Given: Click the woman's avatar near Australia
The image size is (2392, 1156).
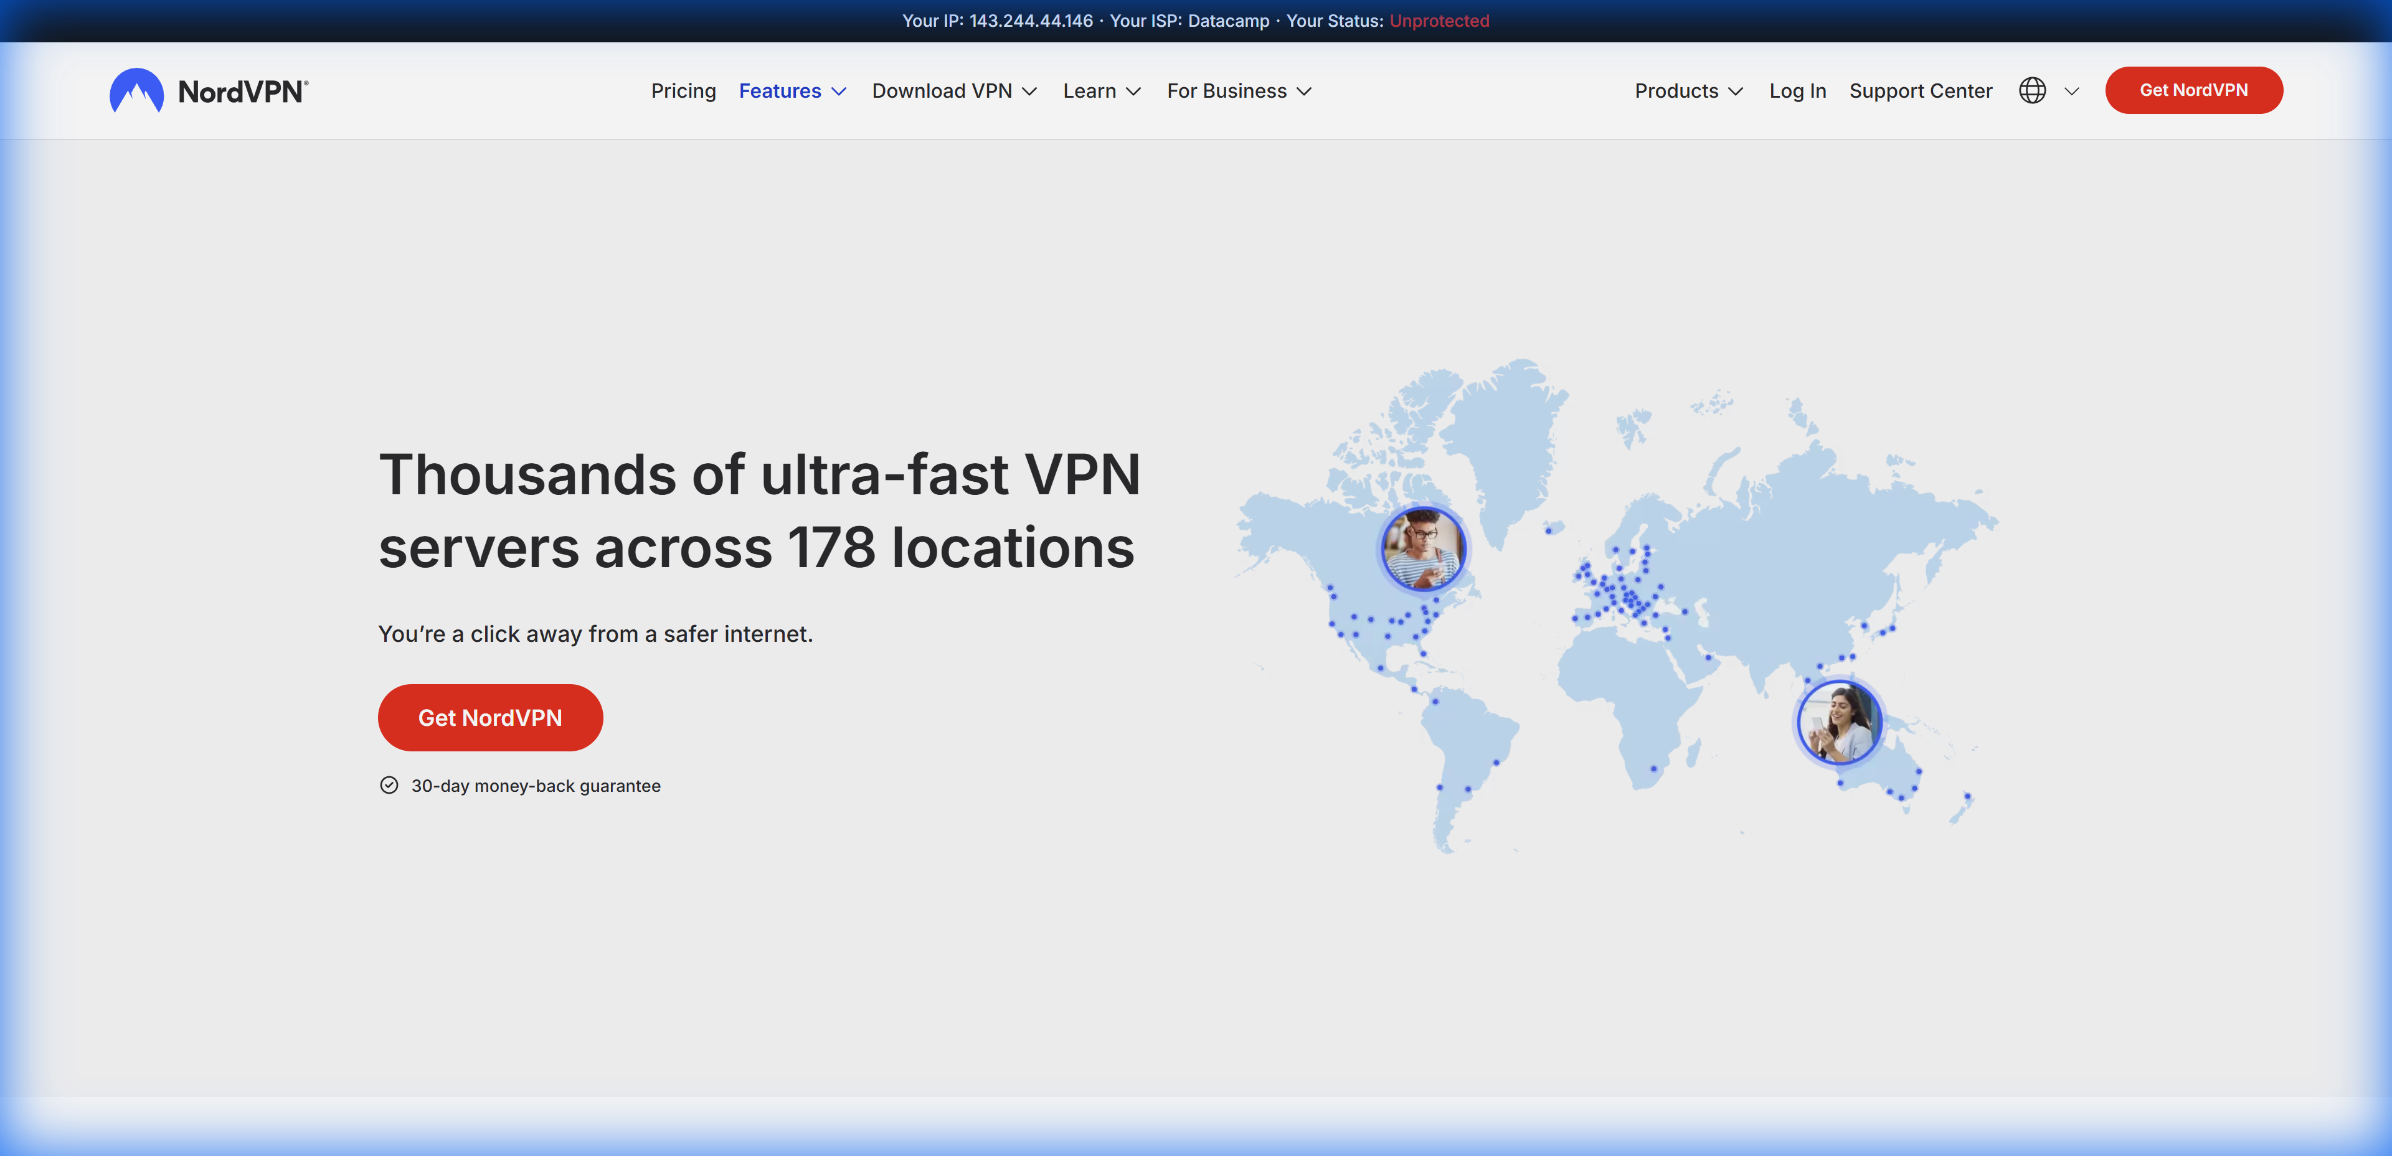Looking at the screenshot, I should coord(1838,722).
